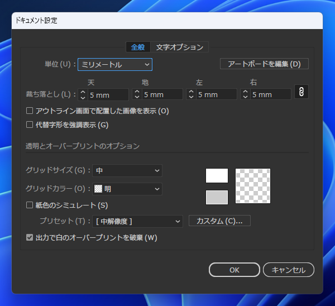Click the キャンセル button
The height and width of the screenshot is (306, 335).
coord(289,270)
